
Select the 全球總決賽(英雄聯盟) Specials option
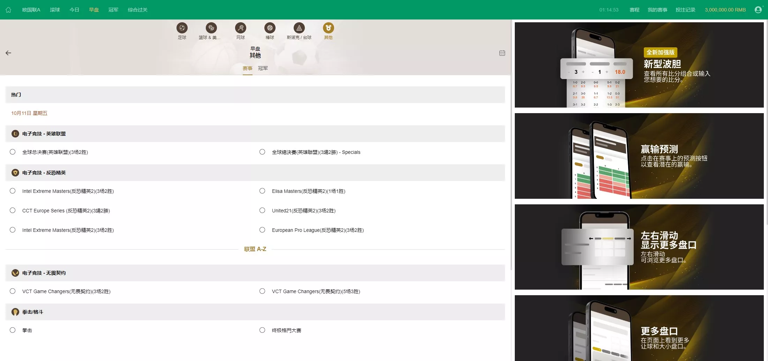tap(262, 152)
